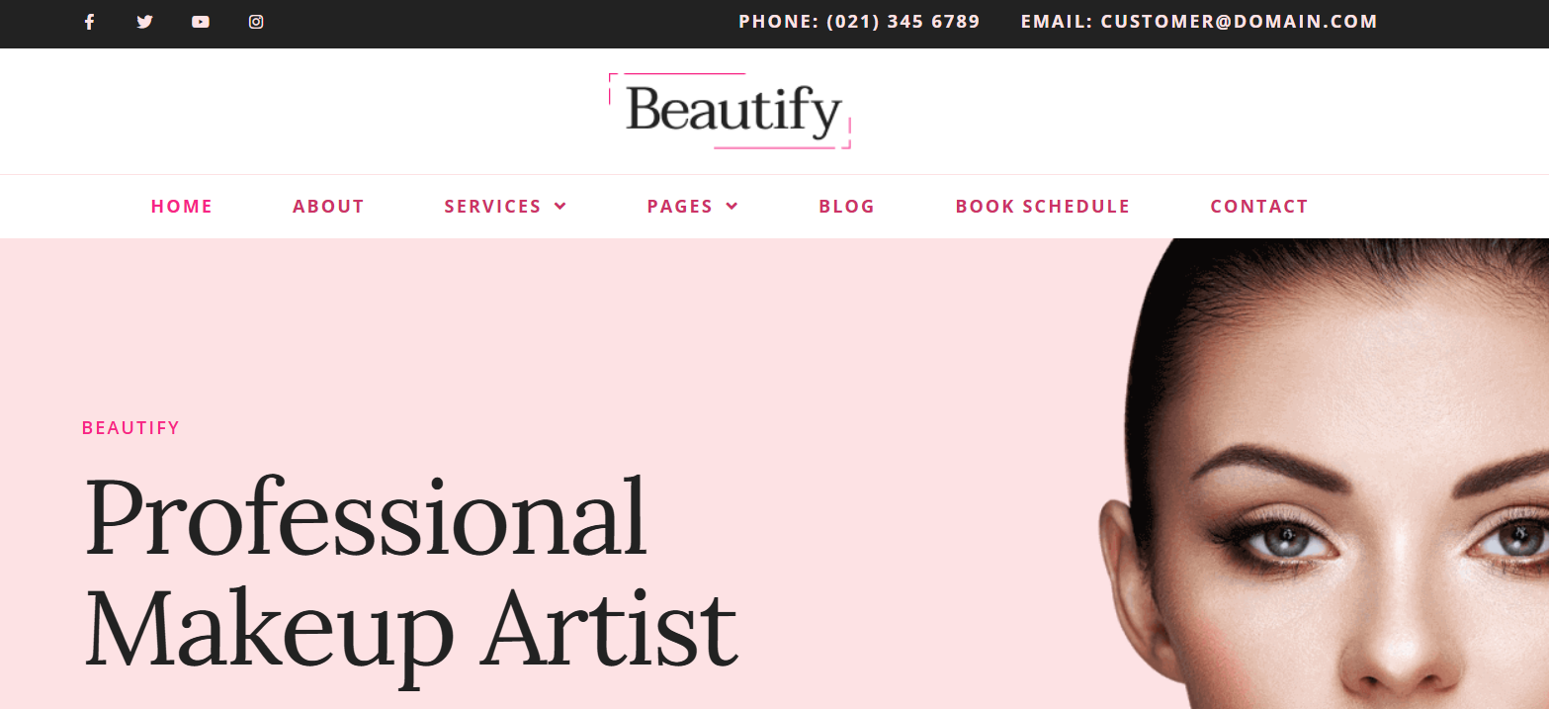Open the Instagram social icon
Viewport: 1549px width, 709px height.
[256, 22]
